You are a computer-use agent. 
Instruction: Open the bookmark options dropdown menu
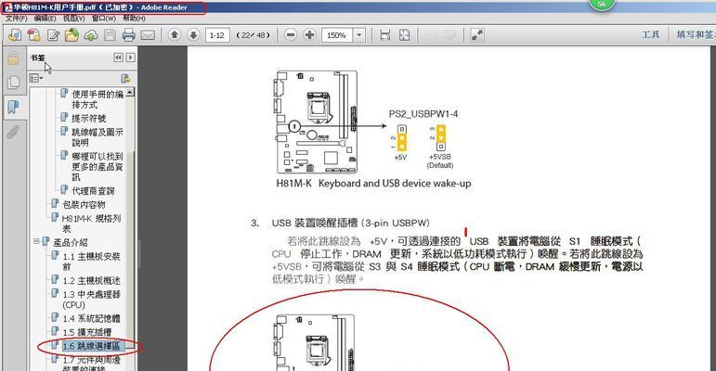click(x=36, y=79)
